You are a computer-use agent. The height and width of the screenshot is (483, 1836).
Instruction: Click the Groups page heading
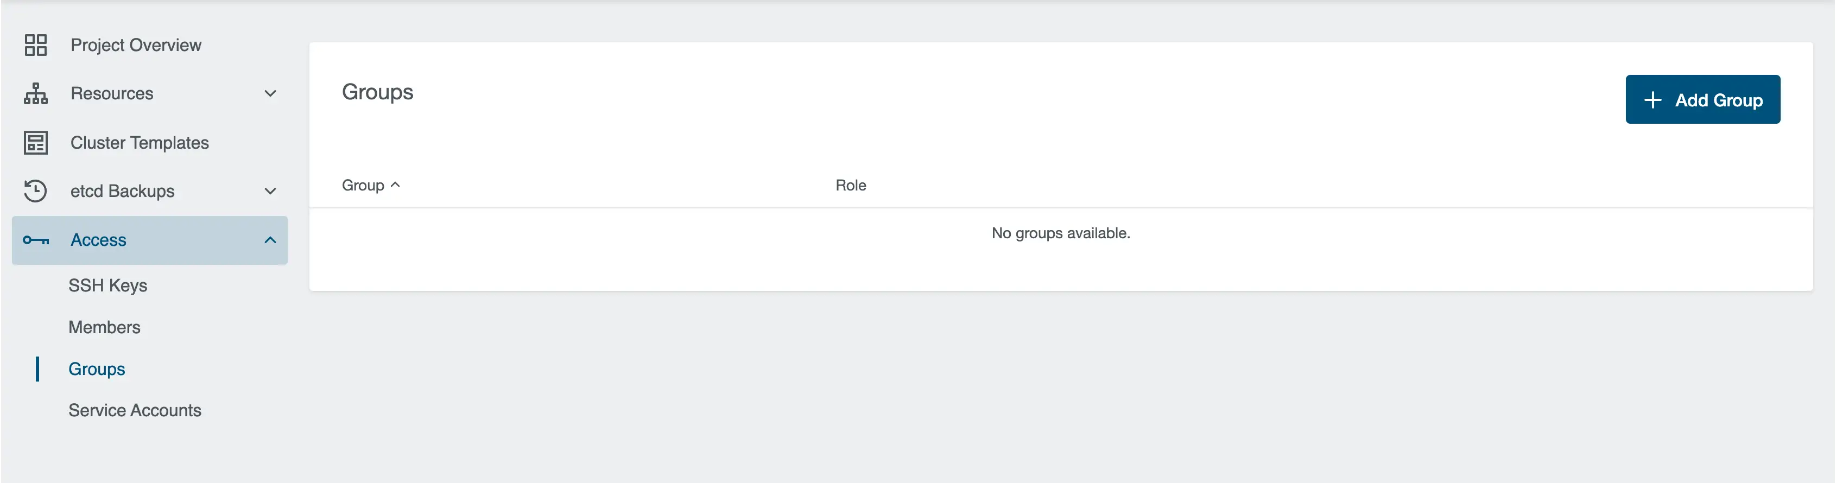pos(378,91)
